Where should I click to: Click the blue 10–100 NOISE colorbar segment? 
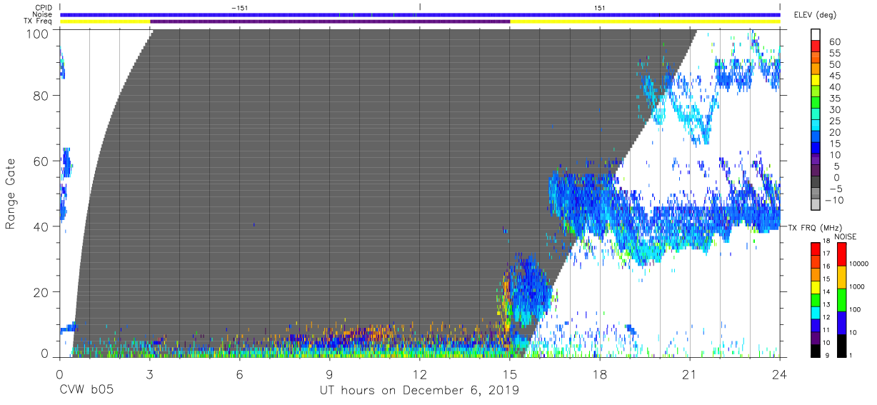(x=841, y=322)
